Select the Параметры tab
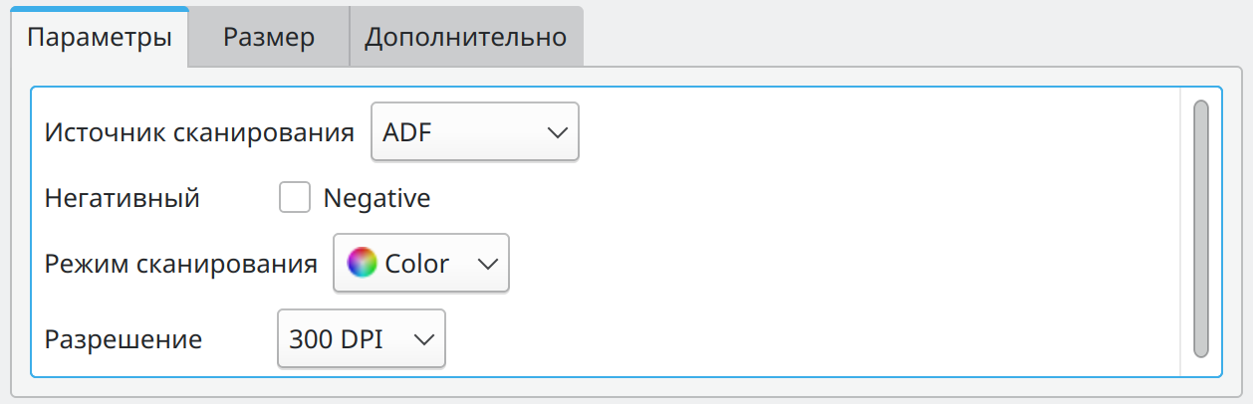Viewport: 1253px width, 404px height. pyautogui.click(x=100, y=38)
